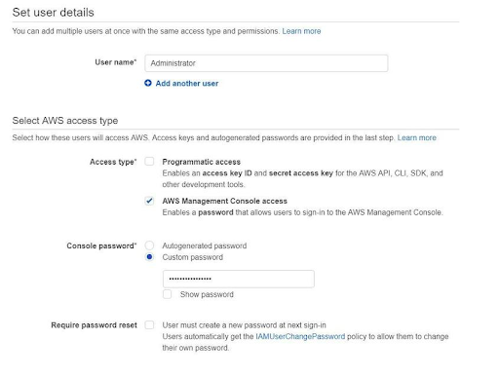Screen dimensions: 499x377
Task: Click into the custom password field
Action: coord(239,279)
